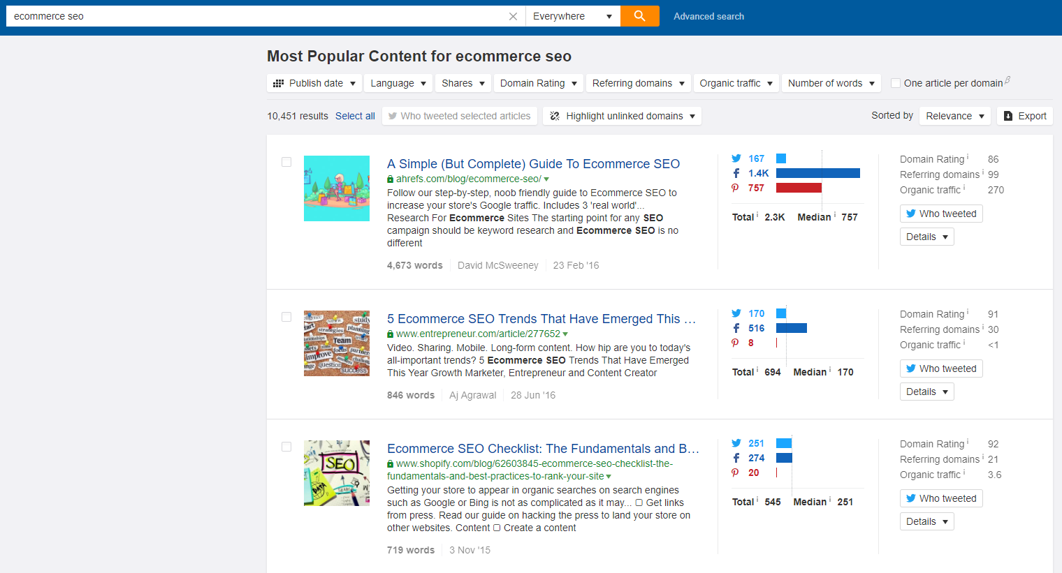Open Ecommerce SEO Checklist article title
1062x573 pixels.
click(x=543, y=449)
